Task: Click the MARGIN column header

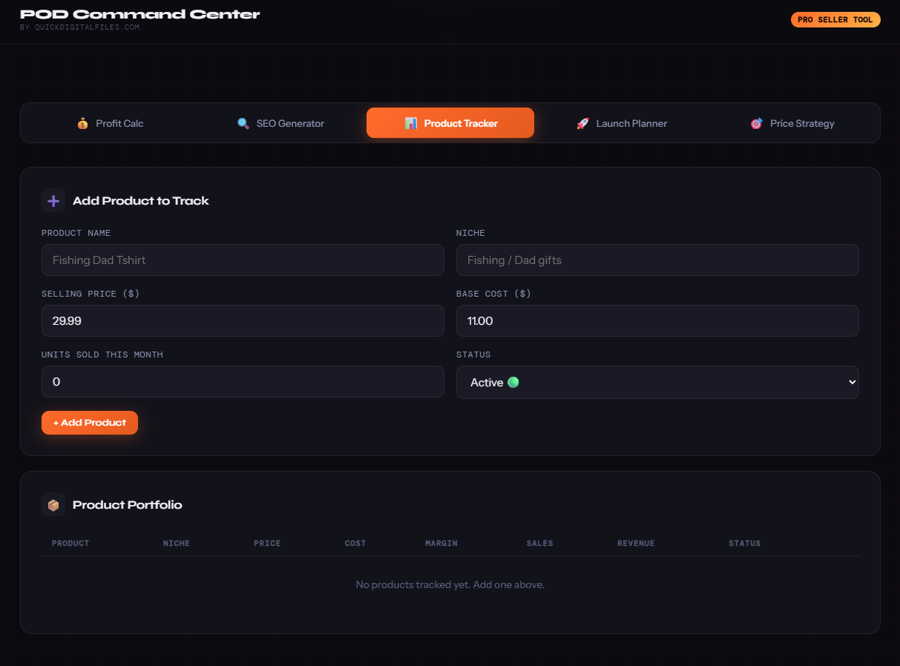Action: [441, 544]
